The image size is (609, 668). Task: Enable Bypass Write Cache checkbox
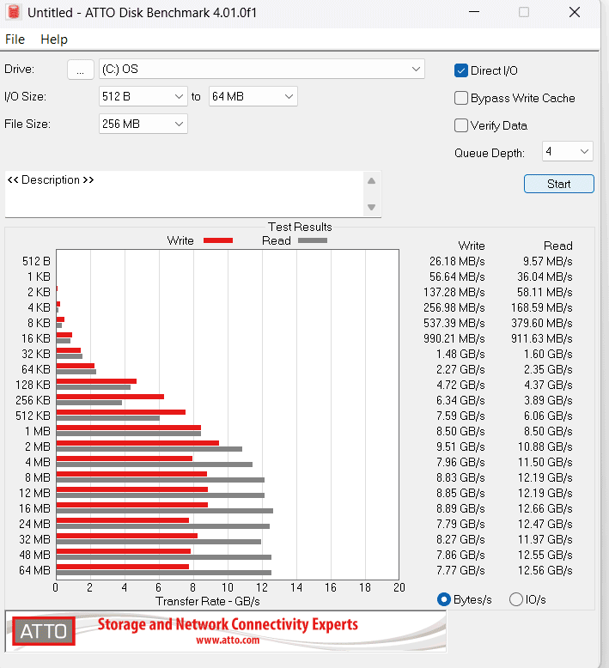click(461, 98)
